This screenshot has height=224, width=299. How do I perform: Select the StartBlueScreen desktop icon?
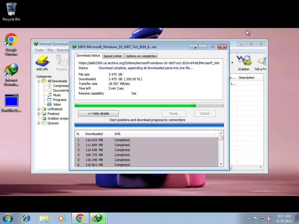pyautogui.click(x=11, y=103)
